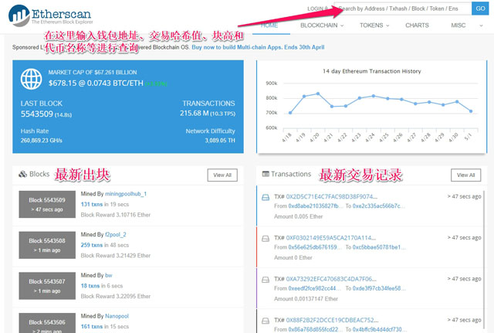Open transaction hash 0XA73292EFC470683C4DA7F06
The height and width of the screenshot is (333, 494).
pos(331,279)
